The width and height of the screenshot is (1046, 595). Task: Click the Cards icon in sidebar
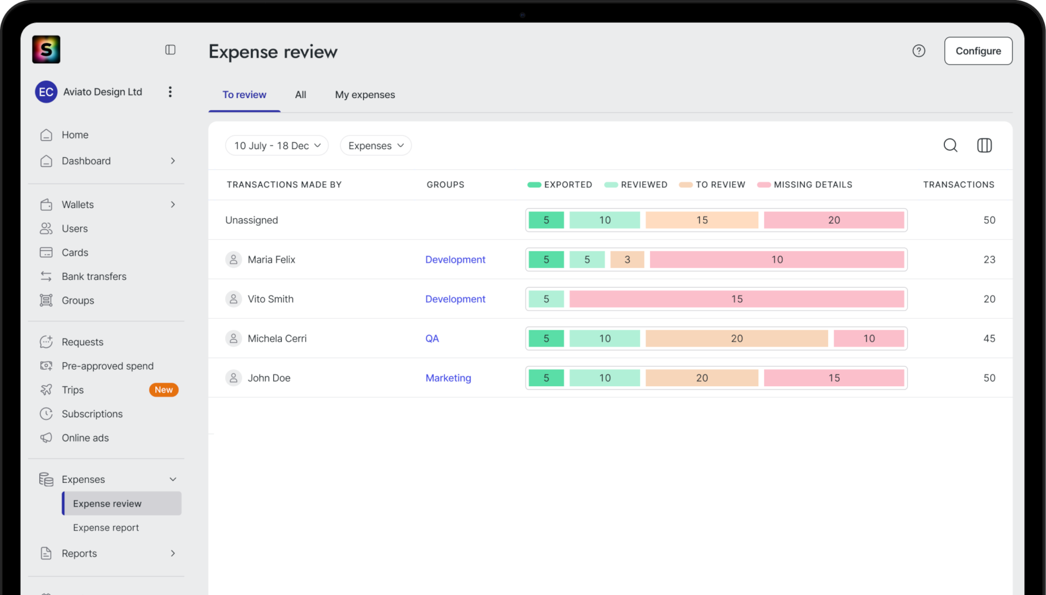(46, 252)
